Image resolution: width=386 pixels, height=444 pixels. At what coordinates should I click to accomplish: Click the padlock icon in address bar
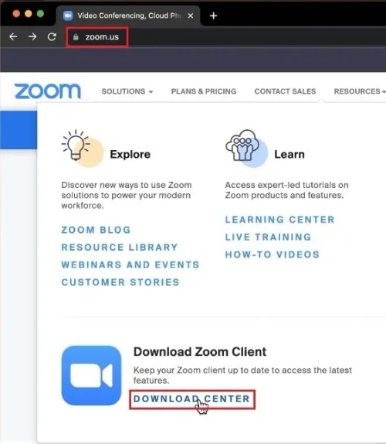[76, 37]
